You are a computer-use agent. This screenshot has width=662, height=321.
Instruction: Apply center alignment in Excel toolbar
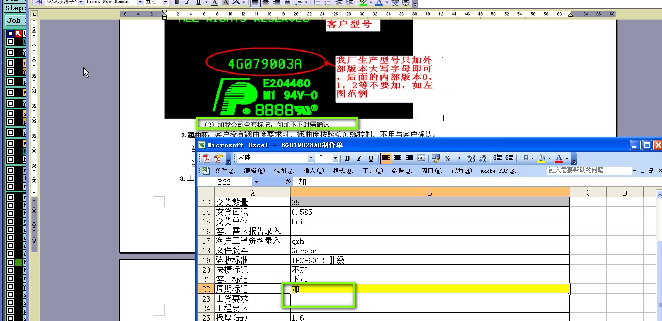point(398,158)
